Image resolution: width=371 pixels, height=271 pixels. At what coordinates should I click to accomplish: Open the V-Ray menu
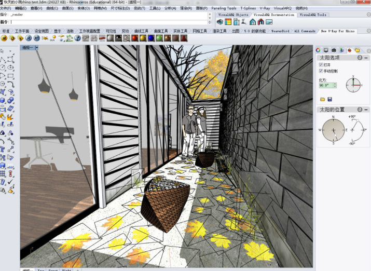pos(265,8)
